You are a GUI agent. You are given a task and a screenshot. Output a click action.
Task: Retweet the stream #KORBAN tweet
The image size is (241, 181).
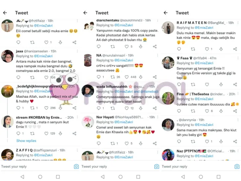click(x=32, y=134)
